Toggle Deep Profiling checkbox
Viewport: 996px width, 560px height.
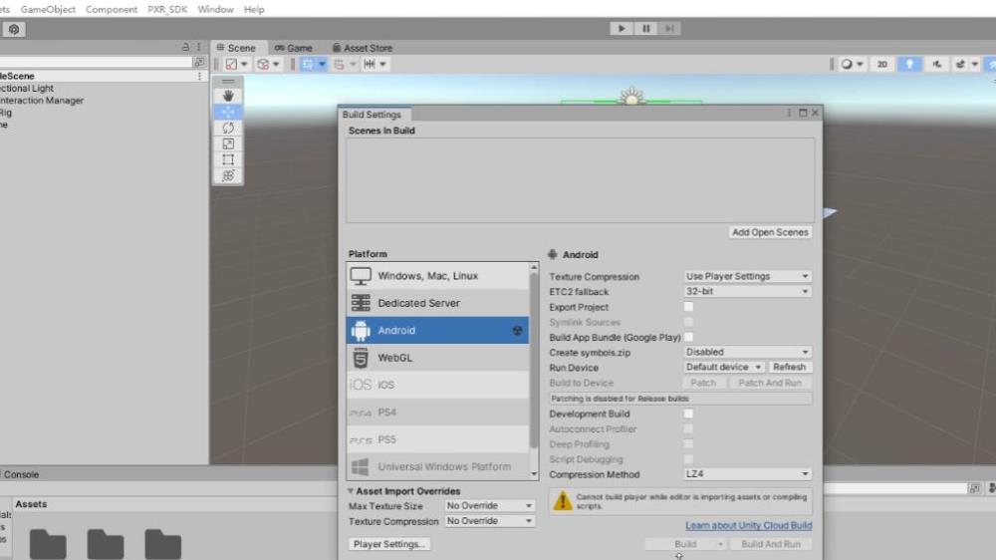[x=688, y=444]
